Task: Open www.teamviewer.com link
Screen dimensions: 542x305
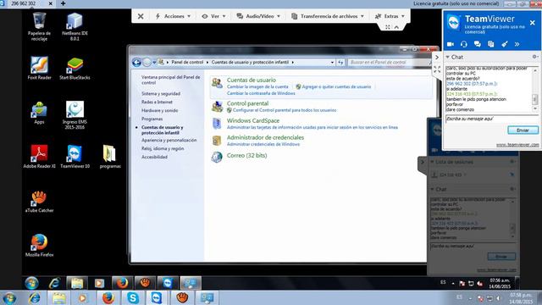Action: [x=517, y=145]
